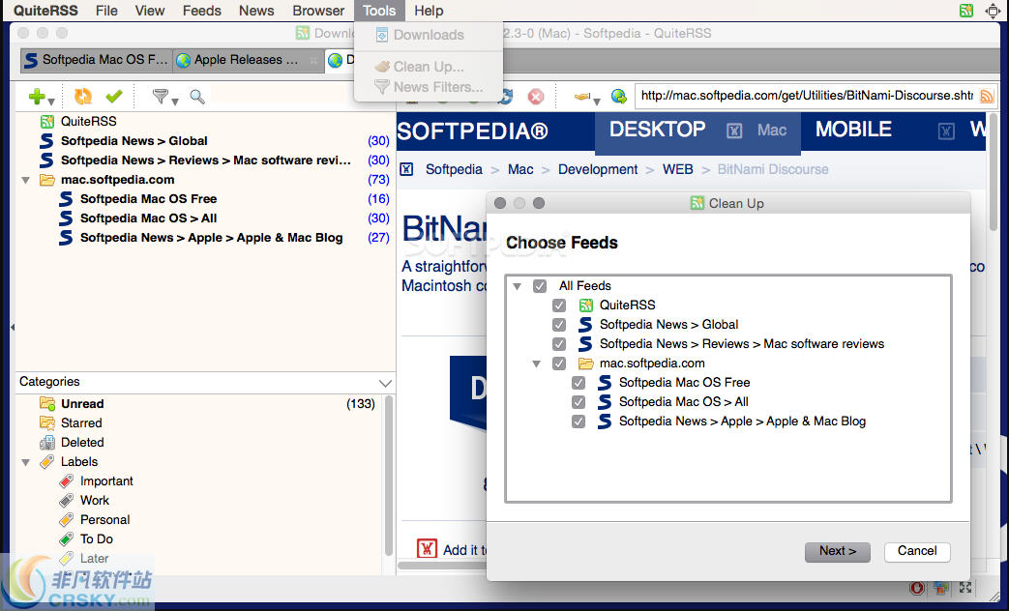Screen dimensions: 1009x611
Task: Click the red Add it icon at page bottom
Action: (x=427, y=548)
